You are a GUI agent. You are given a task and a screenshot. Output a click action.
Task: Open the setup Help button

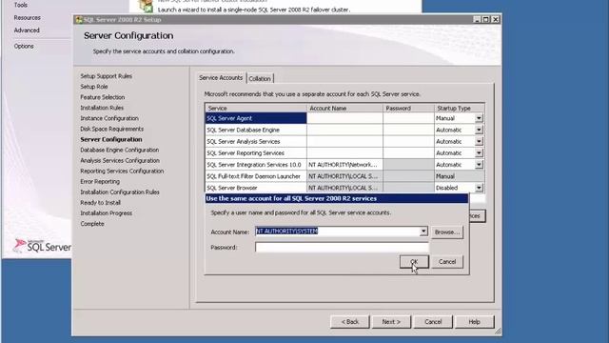474,322
